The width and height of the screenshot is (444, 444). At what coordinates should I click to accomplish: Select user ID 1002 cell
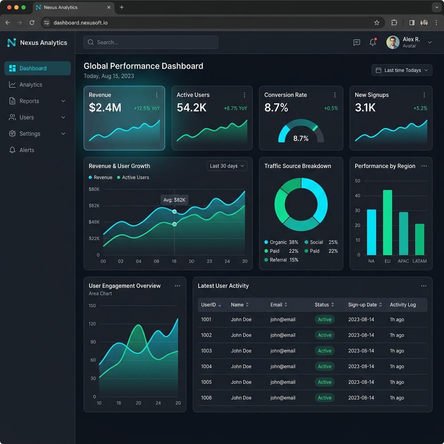tap(206, 335)
